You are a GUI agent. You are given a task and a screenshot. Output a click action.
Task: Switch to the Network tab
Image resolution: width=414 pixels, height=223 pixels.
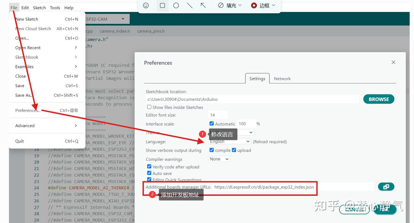point(282,79)
